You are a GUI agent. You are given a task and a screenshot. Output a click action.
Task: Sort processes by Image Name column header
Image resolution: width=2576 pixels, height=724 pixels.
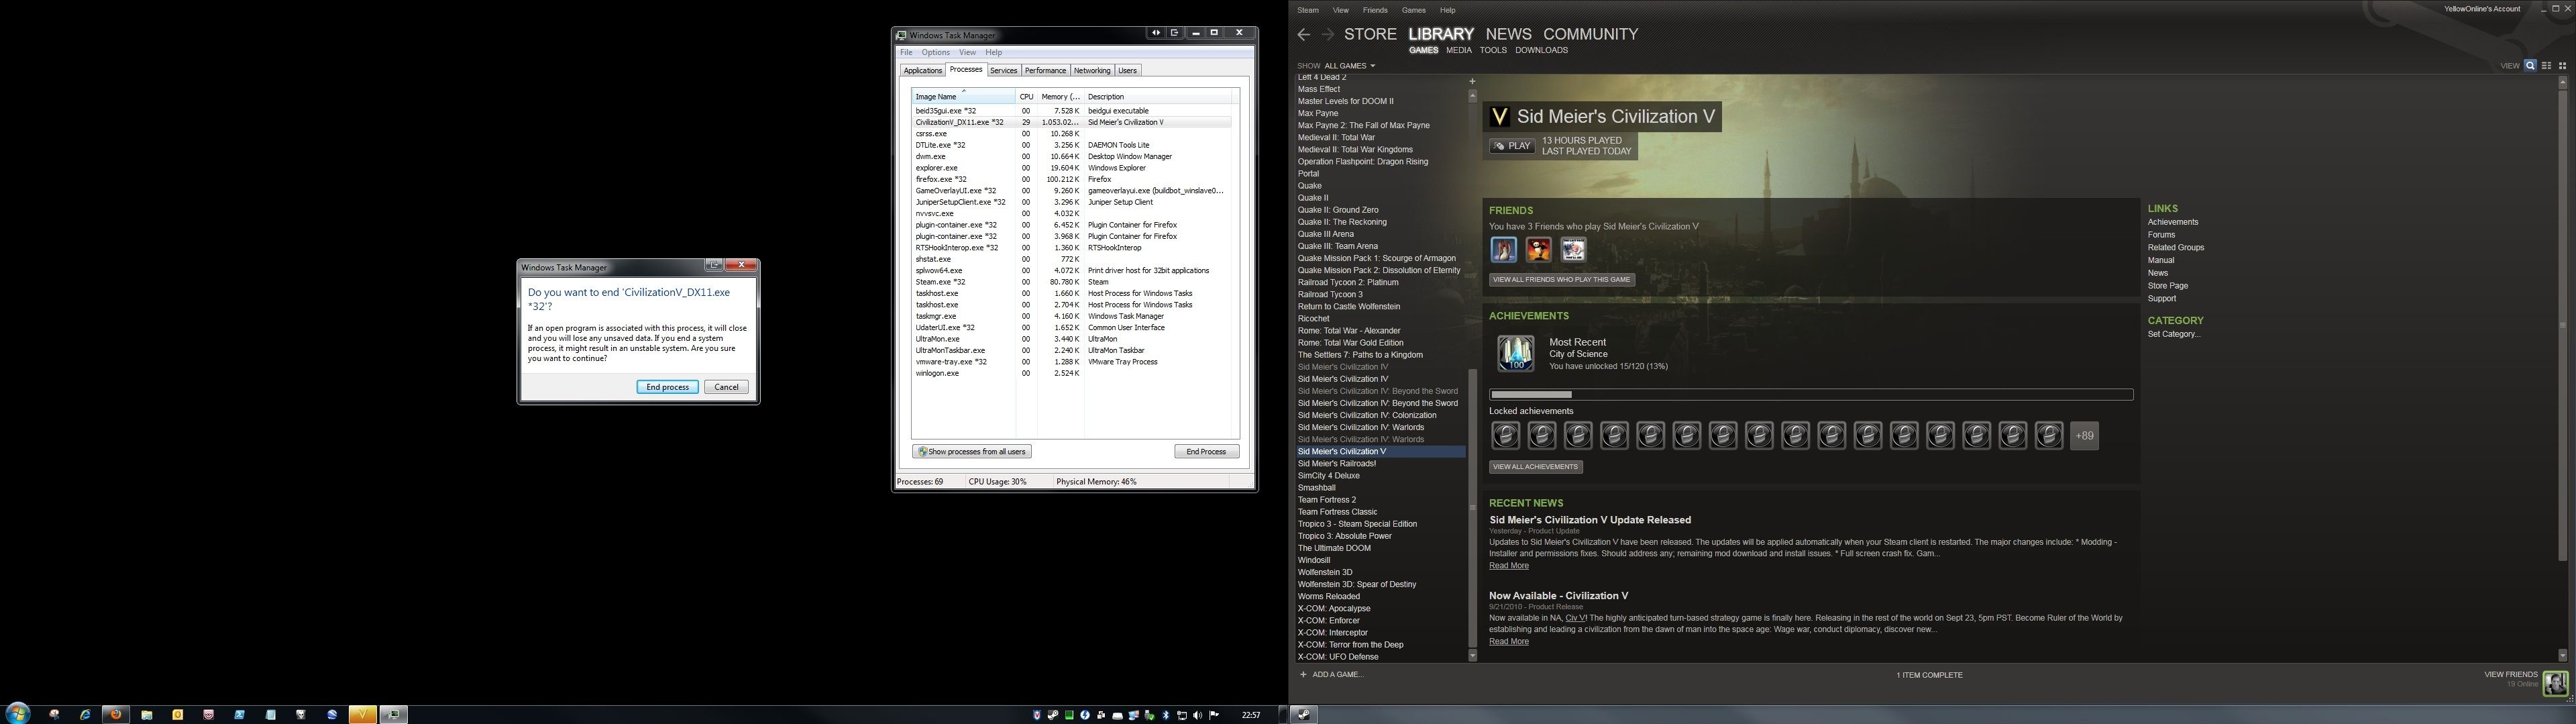click(x=964, y=97)
